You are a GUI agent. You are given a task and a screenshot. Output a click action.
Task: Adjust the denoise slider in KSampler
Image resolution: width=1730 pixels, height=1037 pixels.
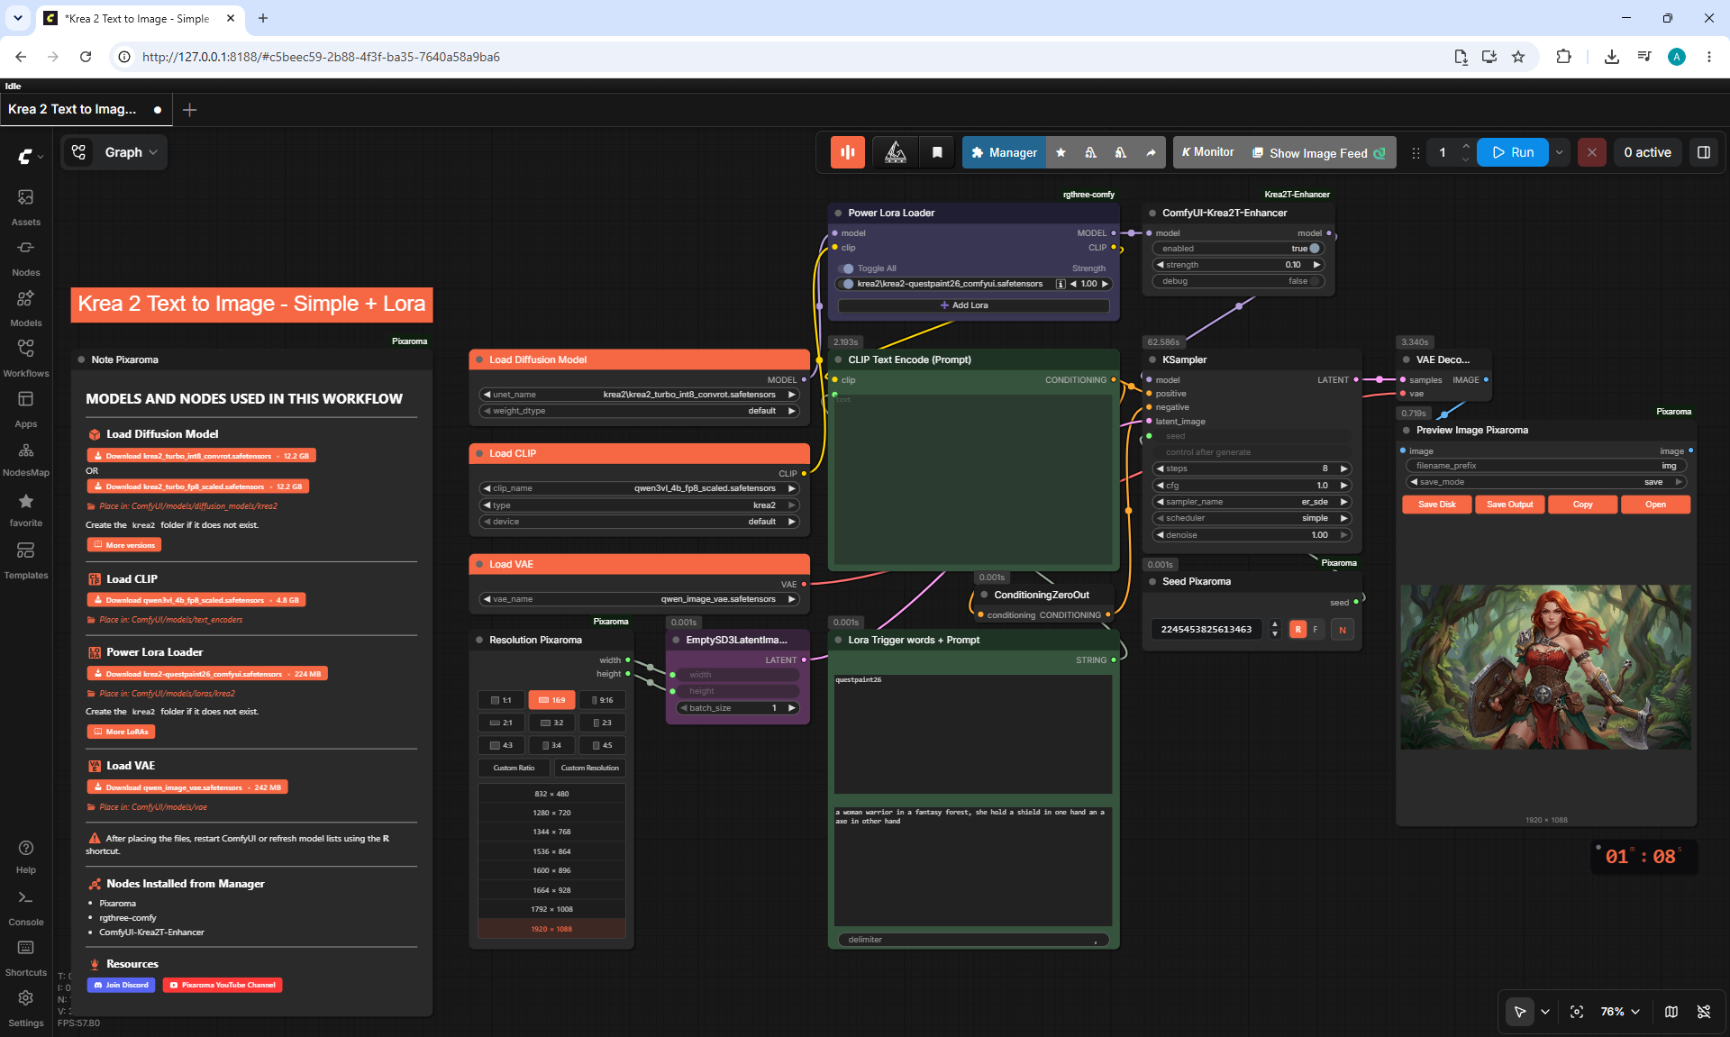pos(1252,535)
